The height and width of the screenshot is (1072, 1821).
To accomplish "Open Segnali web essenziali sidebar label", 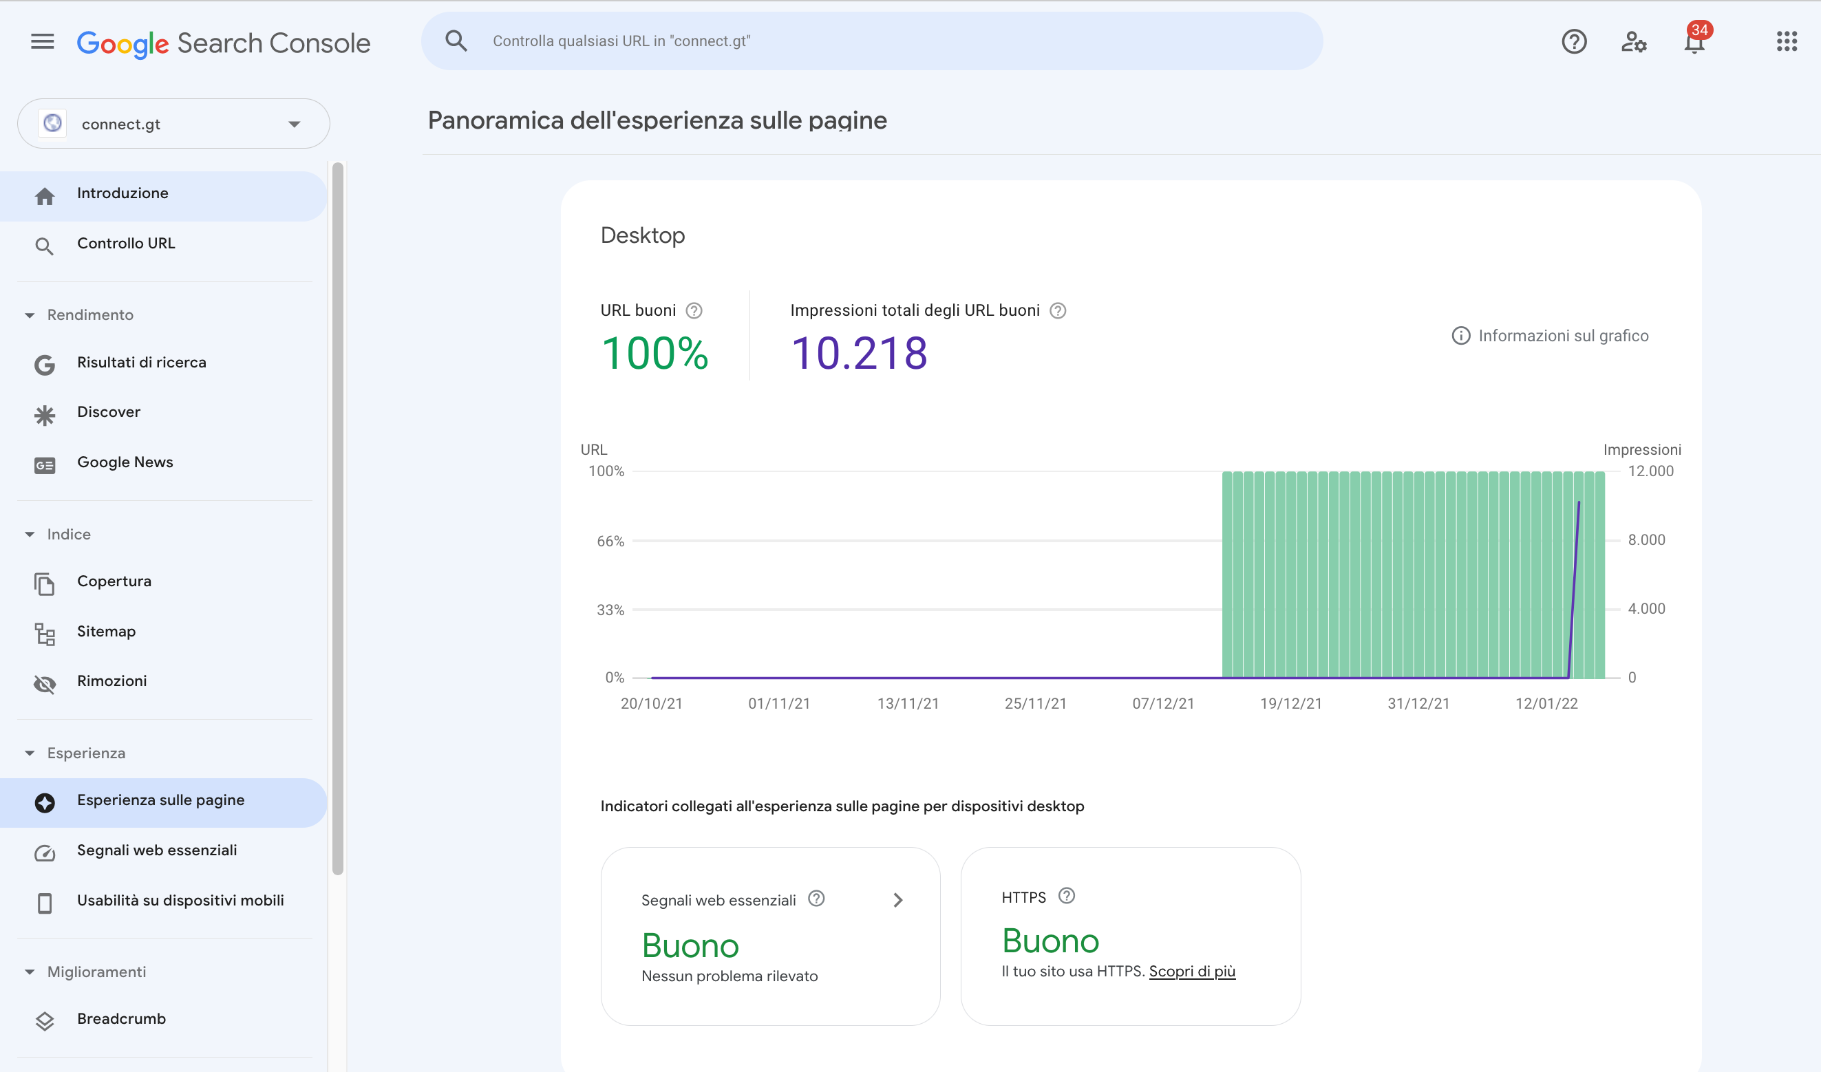I will click(x=157, y=850).
